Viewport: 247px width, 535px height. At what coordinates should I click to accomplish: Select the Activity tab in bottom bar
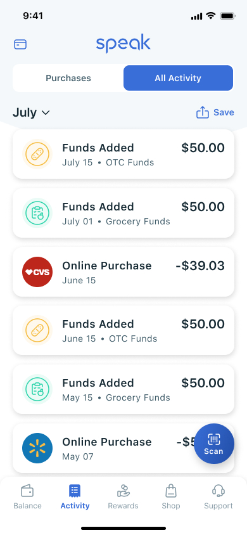tap(75, 497)
